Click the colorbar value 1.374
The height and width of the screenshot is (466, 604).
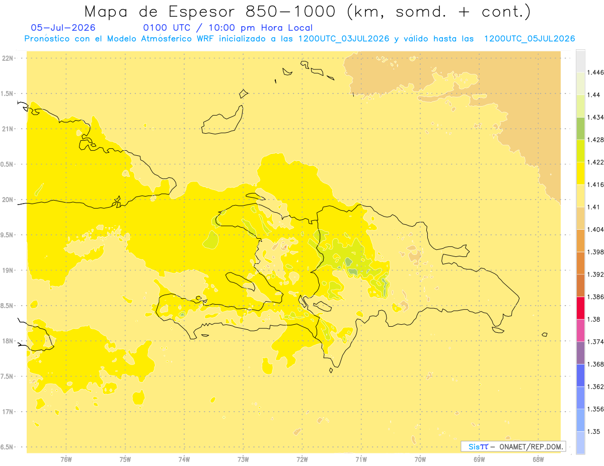point(595,342)
